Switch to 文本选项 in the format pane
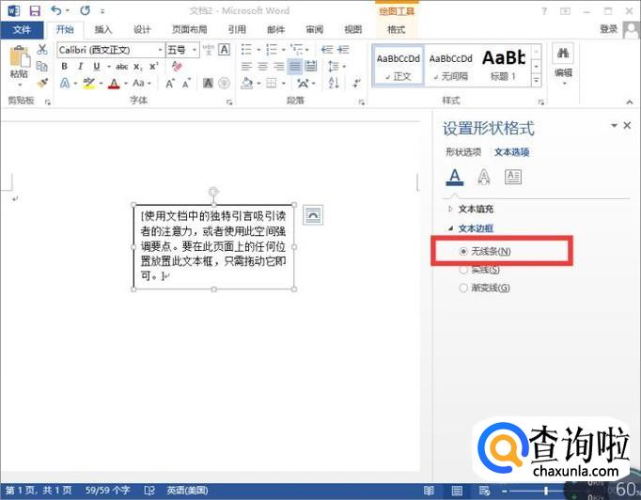 [x=512, y=152]
